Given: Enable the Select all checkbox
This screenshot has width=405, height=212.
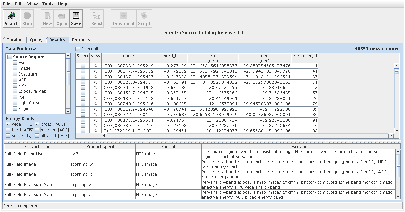Looking at the screenshot, I should pos(78,49).
